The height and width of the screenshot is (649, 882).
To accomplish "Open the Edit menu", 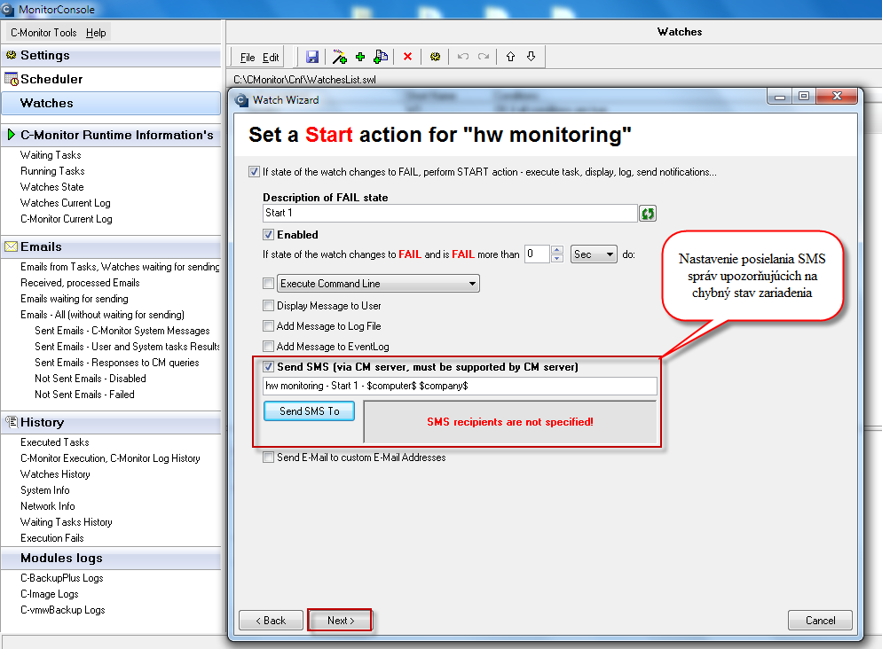I will pyautogui.click(x=271, y=58).
